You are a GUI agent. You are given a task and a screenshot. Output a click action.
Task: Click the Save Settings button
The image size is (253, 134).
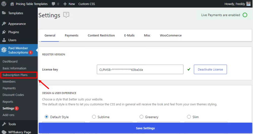coord(145,128)
